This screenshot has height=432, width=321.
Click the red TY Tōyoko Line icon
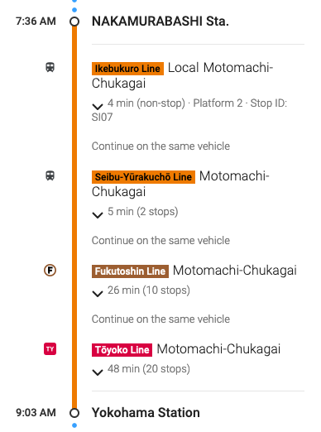click(x=50, y=349)
